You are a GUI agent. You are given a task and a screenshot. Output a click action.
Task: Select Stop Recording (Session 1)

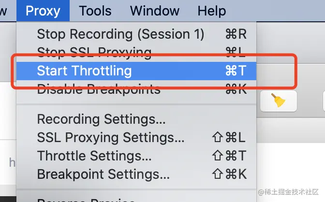point(136,34)
